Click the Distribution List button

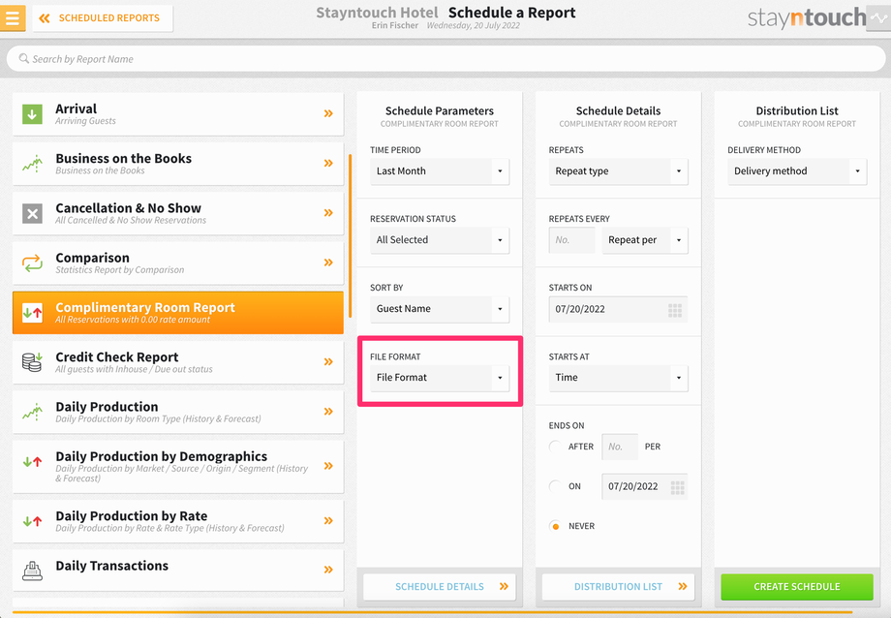click(x=618, y=587)
